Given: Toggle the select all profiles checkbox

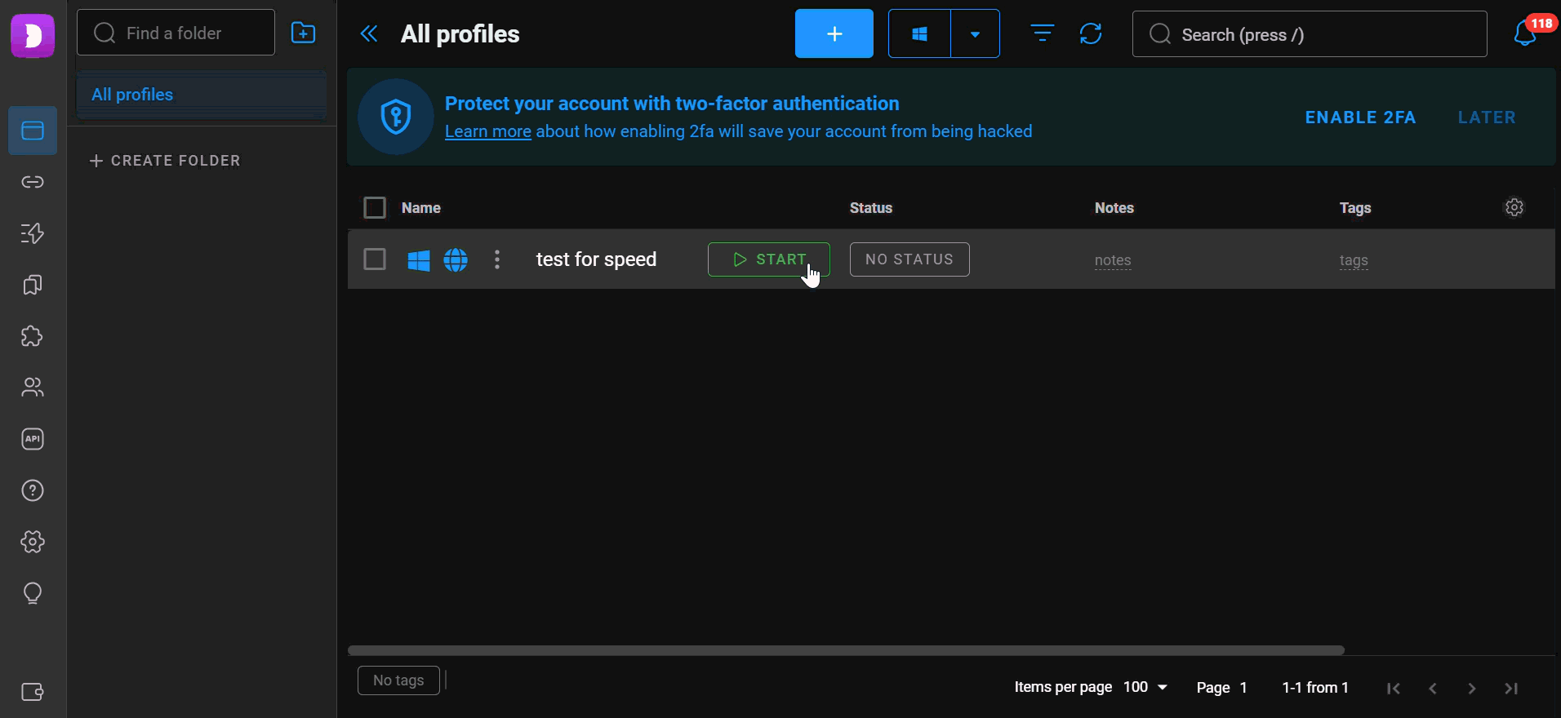Looking at the screenshot, I should (375, 208).
